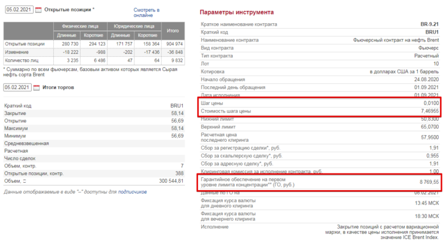Click the trade volume value 300 544,81

click(171, 181)
